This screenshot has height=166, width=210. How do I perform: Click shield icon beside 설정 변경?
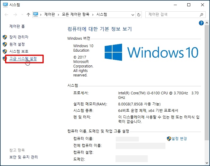tap(169, 139)
